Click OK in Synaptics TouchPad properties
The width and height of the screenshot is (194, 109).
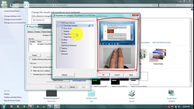coord(103,75)
